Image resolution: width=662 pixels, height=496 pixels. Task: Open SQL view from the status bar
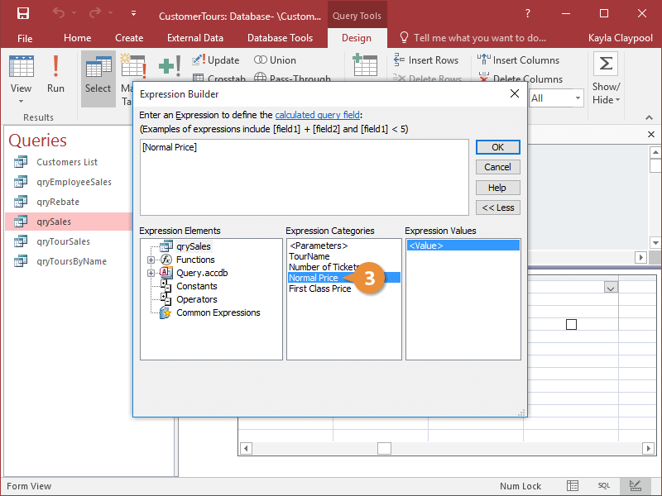(x=604, y=485)
